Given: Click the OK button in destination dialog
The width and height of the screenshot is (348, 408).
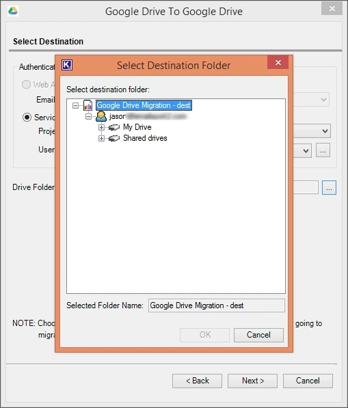Looking at the screenshot, I should tap(204, 335).
